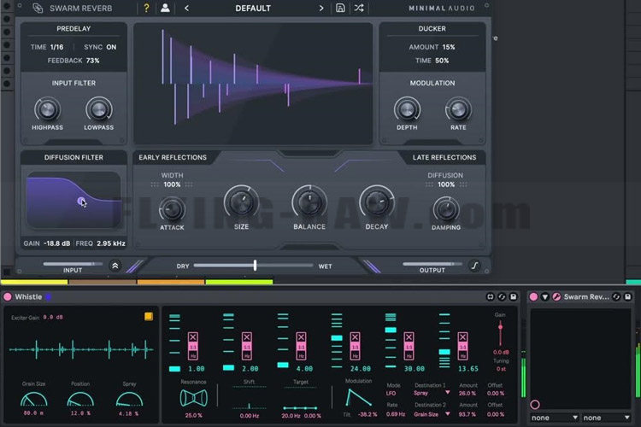Click the HIGHPASS knob
The height and width of the screenshot is (427, 641).
click(x=47, y=109)
